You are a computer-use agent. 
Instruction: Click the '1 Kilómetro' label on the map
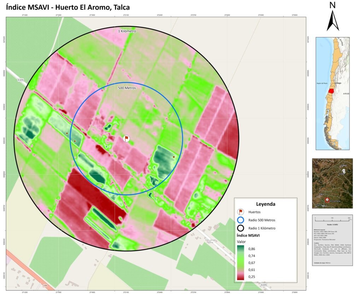pos(127,31)
